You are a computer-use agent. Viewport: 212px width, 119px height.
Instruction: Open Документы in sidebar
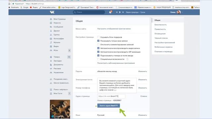pos(58,65)
